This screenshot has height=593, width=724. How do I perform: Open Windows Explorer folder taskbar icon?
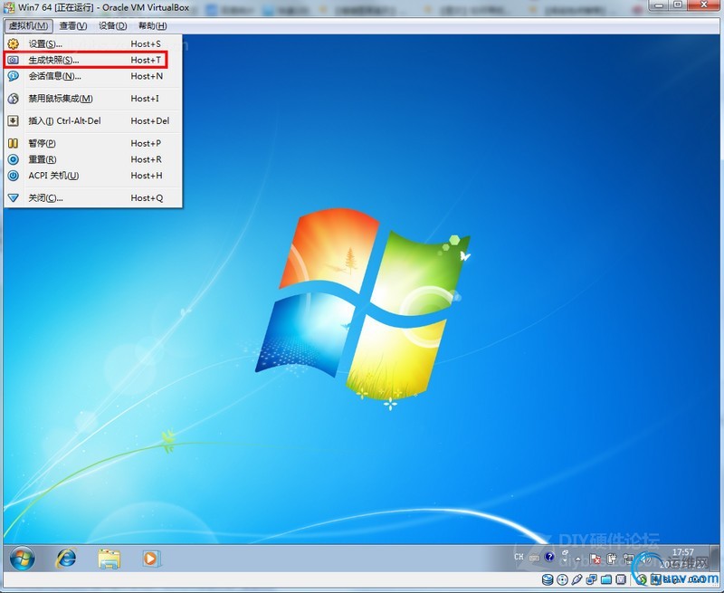click(x=109, y=559)
